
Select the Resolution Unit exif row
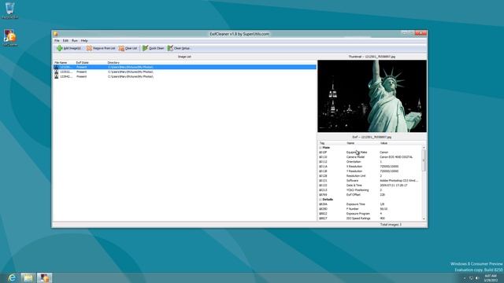coord(369,176)
